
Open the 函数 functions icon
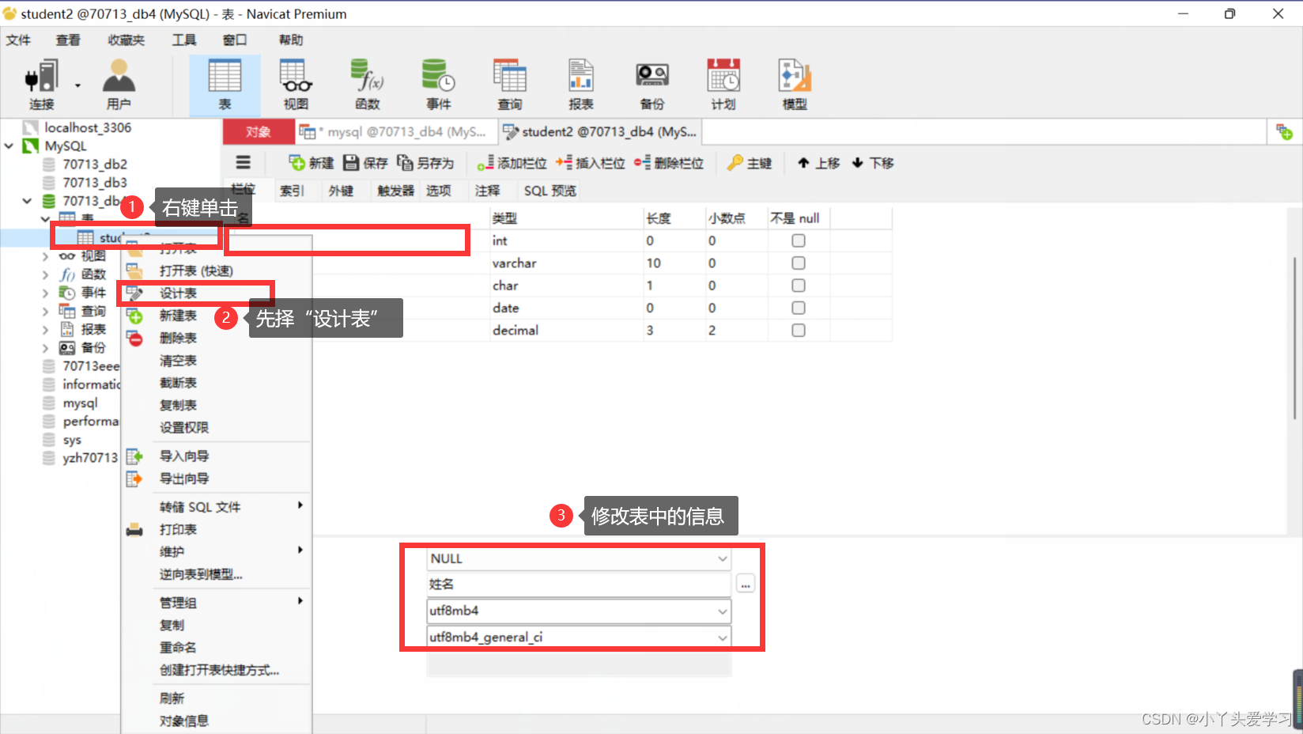(x=367, y=85)
